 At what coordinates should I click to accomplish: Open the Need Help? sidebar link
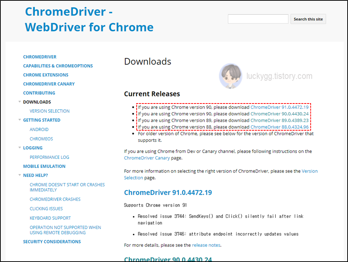(36, 176)
